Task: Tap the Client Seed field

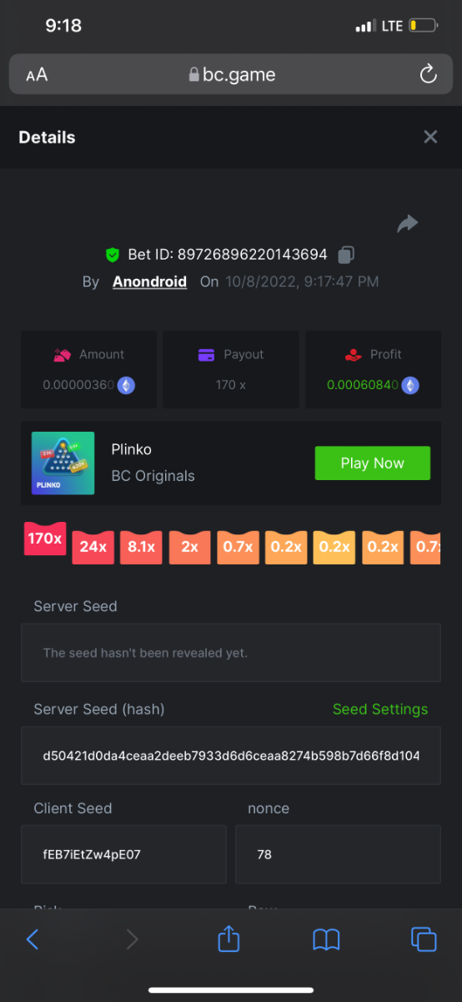Action: coord(123,854)
